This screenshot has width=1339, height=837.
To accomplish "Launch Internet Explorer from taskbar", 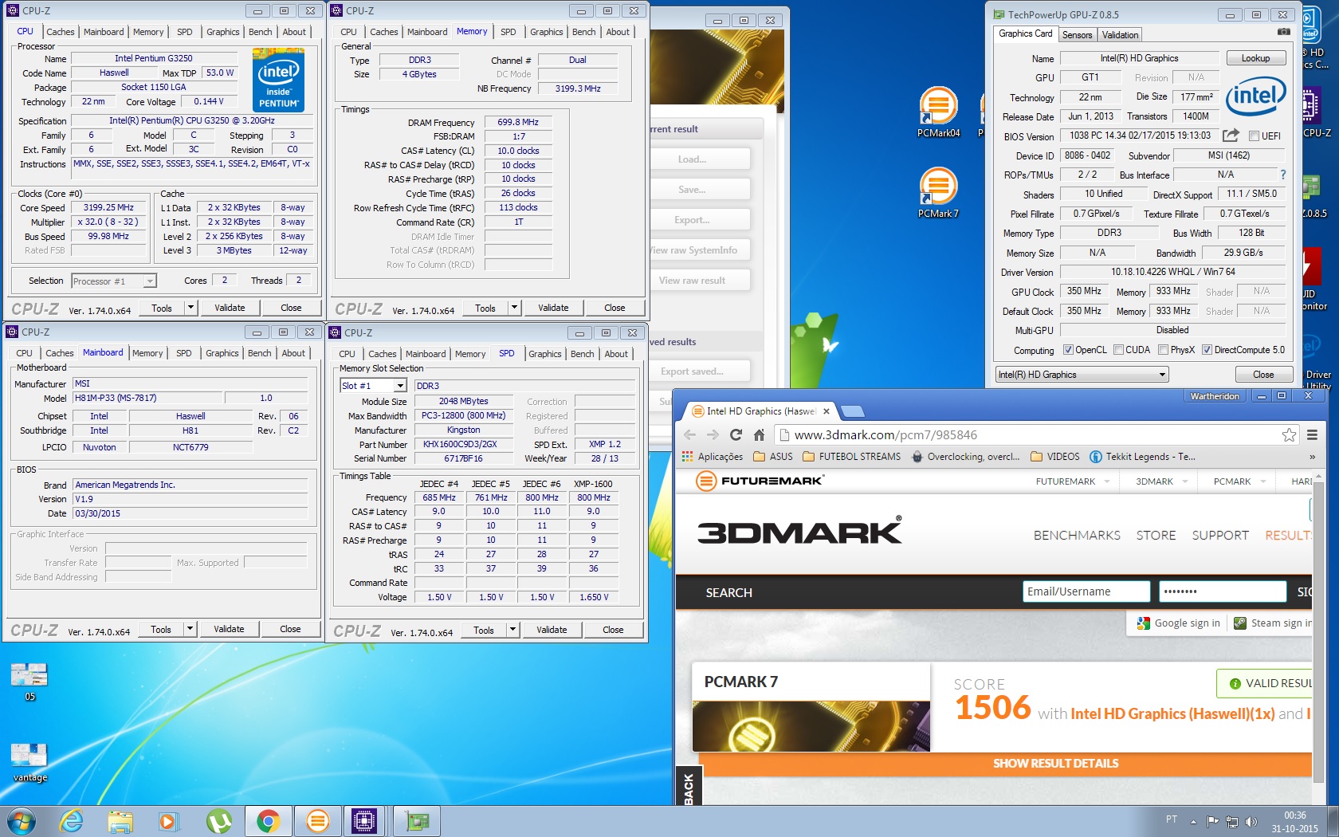I will [x=72, y=821].
